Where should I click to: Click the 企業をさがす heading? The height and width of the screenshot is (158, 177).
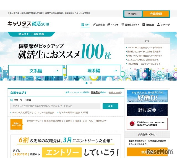(19, 93)
